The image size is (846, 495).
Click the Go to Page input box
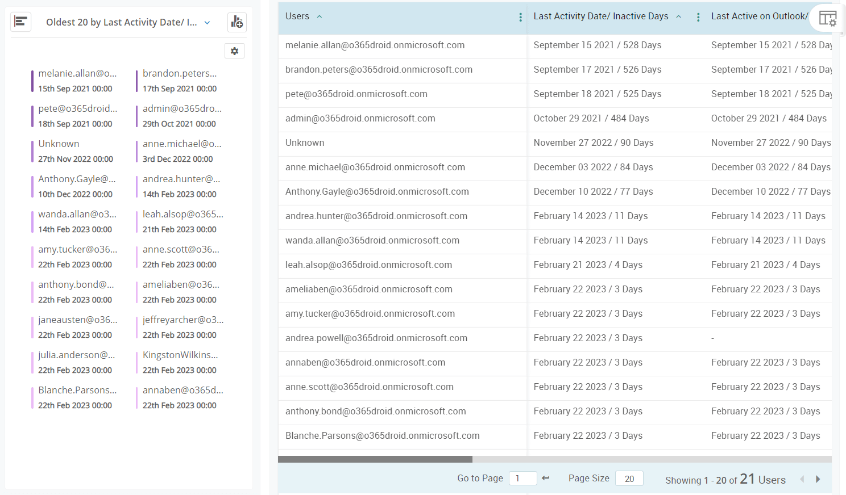pos(522,478)
